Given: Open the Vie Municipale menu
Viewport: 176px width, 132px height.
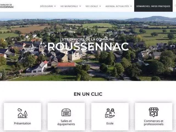Looking at the screenshot, I should tap(69, 6).
